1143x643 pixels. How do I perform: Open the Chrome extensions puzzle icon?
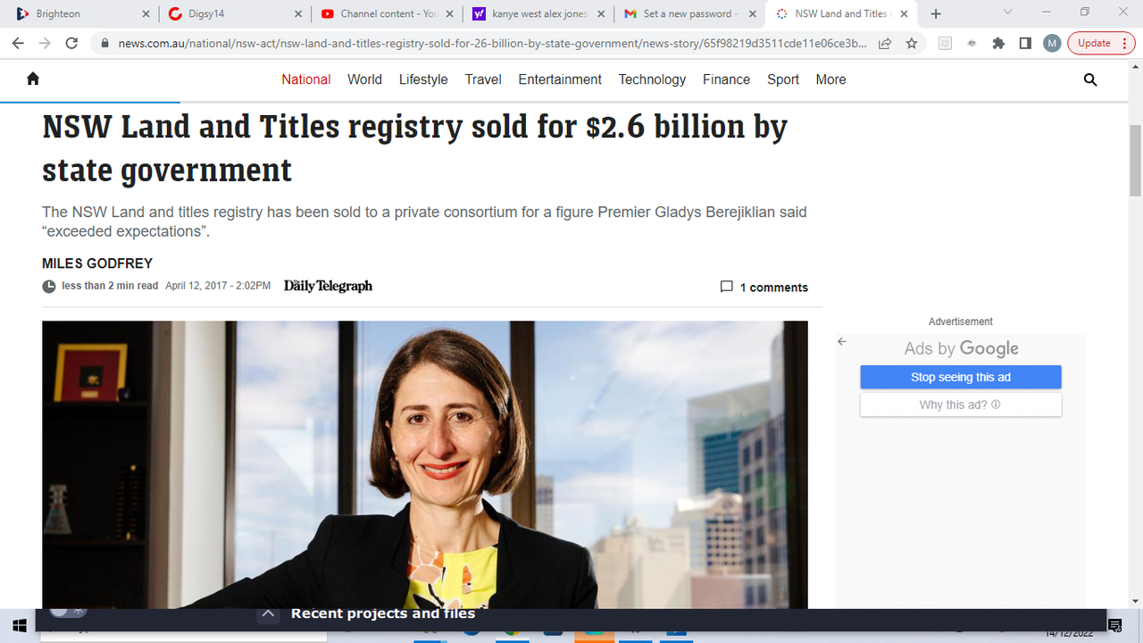click(999, 43)
